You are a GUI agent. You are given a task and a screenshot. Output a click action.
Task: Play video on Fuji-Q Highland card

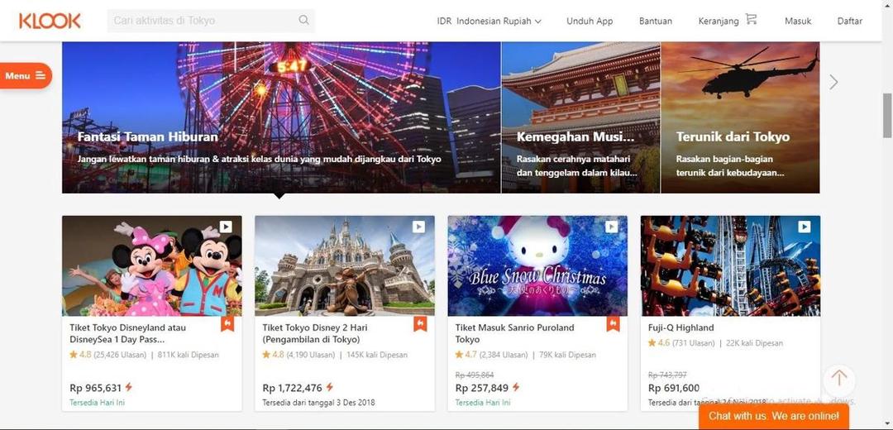coord(805,227)
